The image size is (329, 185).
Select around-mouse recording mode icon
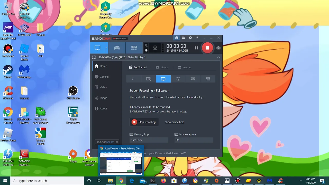[x=178, y=79]
